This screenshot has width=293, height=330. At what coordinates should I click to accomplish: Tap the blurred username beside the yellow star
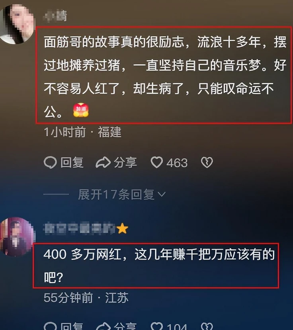coord(79,228)
